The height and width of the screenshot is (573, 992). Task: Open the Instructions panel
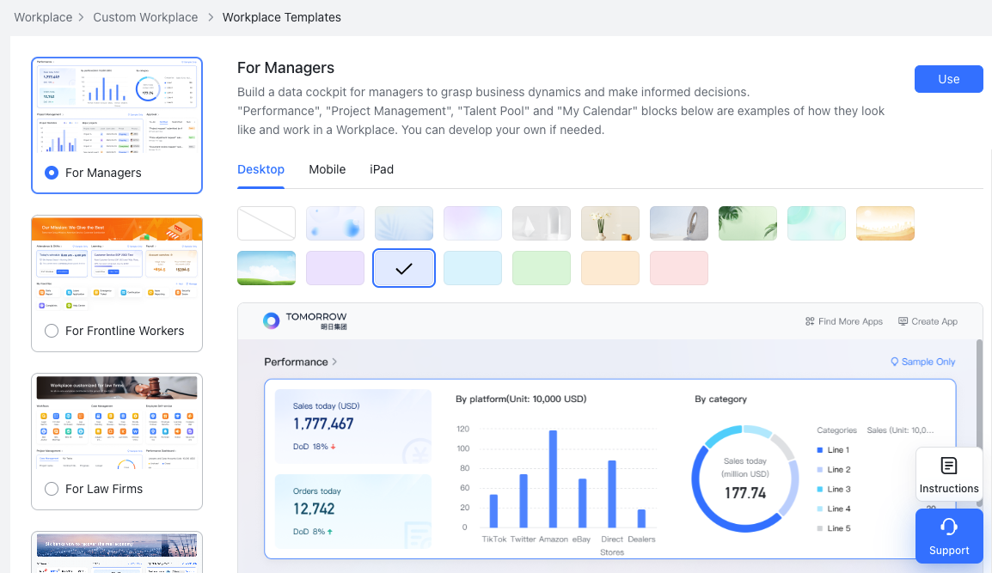pos(949,473)
